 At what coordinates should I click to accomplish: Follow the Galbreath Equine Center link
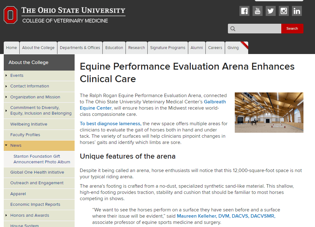point(215,102)
